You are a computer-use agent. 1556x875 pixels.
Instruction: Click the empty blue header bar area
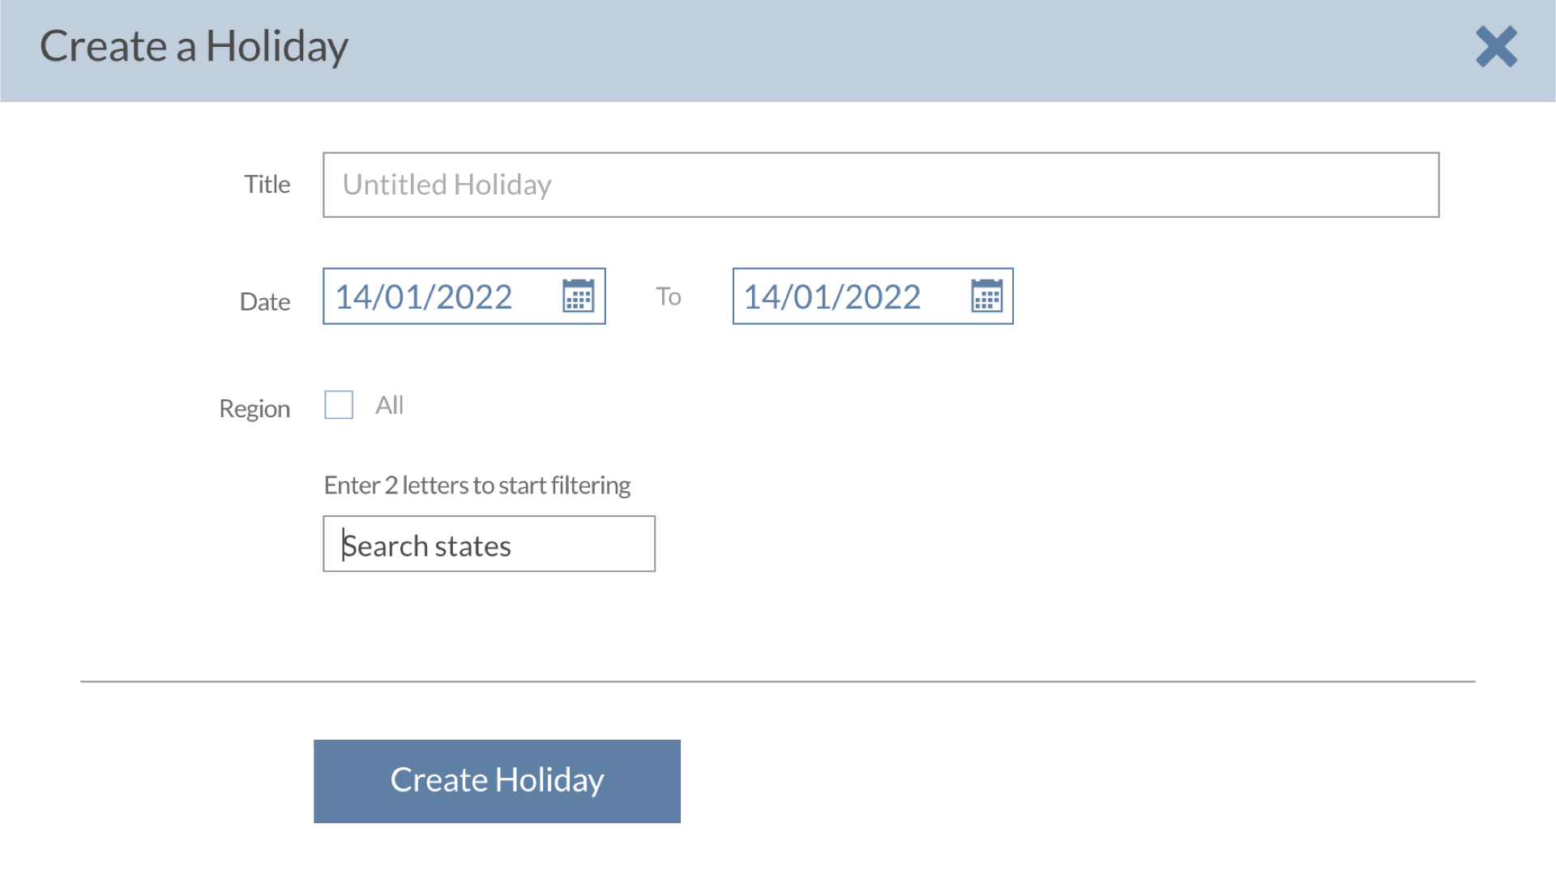click(891, 50)
